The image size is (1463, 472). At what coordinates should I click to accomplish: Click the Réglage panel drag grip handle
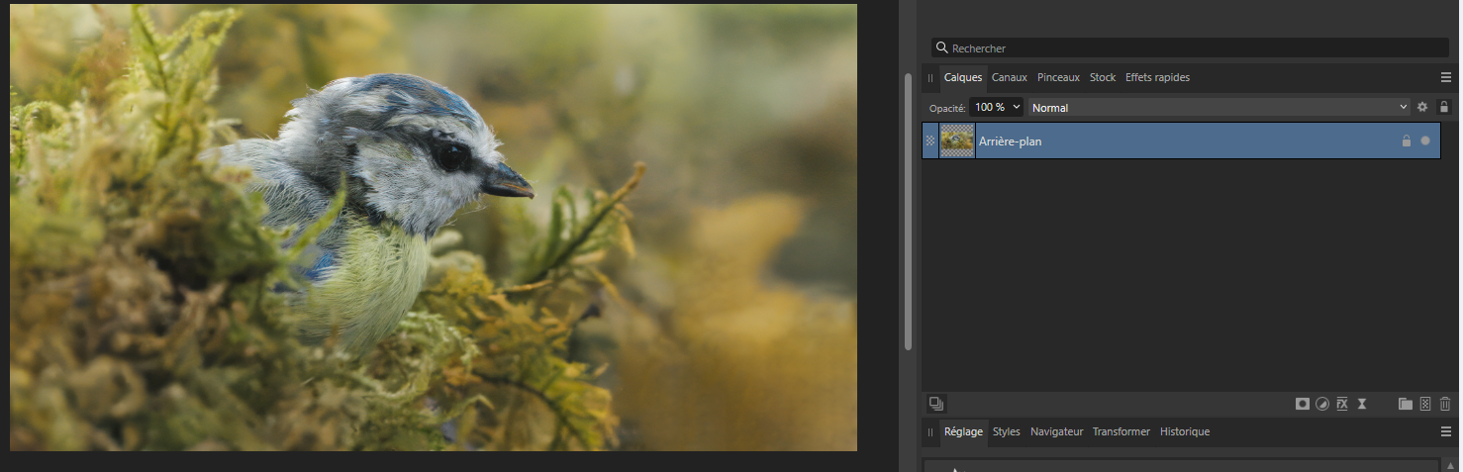click(930, 431)
